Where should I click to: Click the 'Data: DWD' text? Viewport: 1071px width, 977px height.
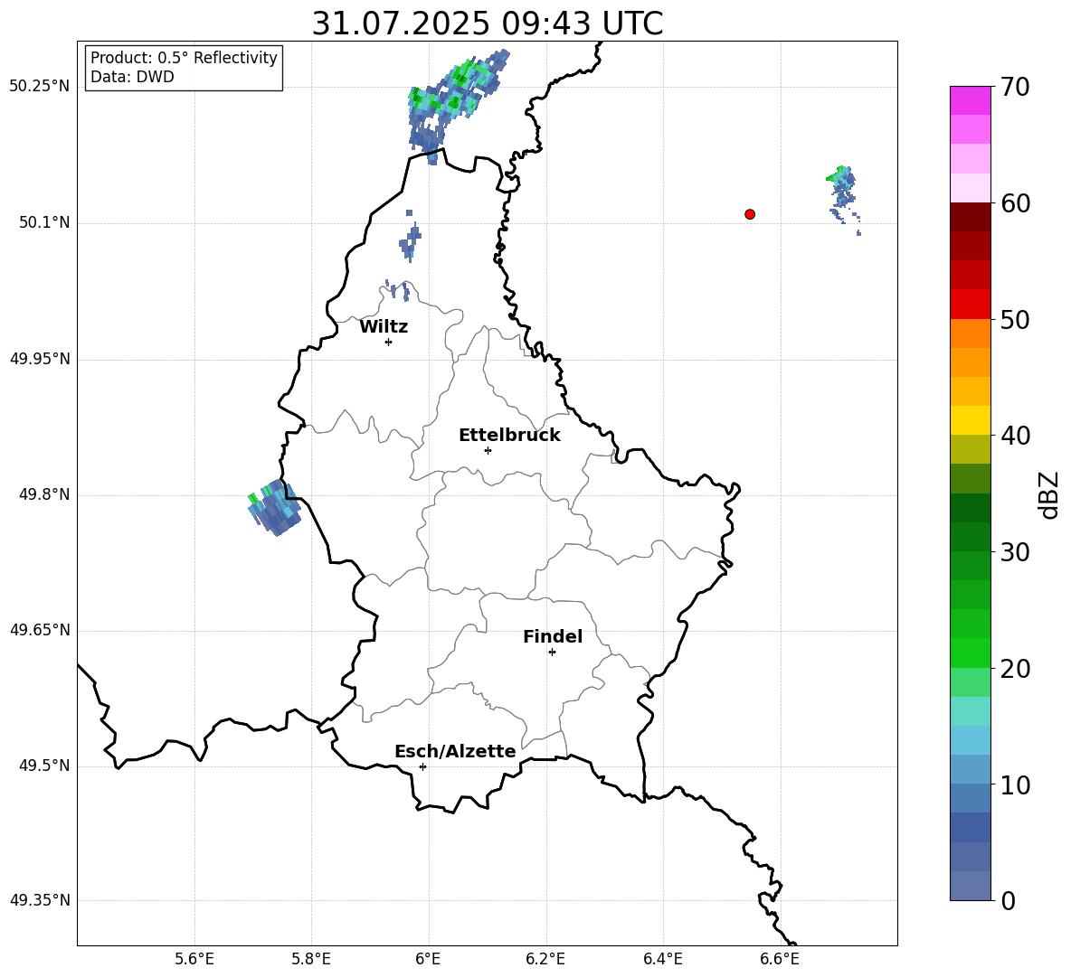coord(132,77)
